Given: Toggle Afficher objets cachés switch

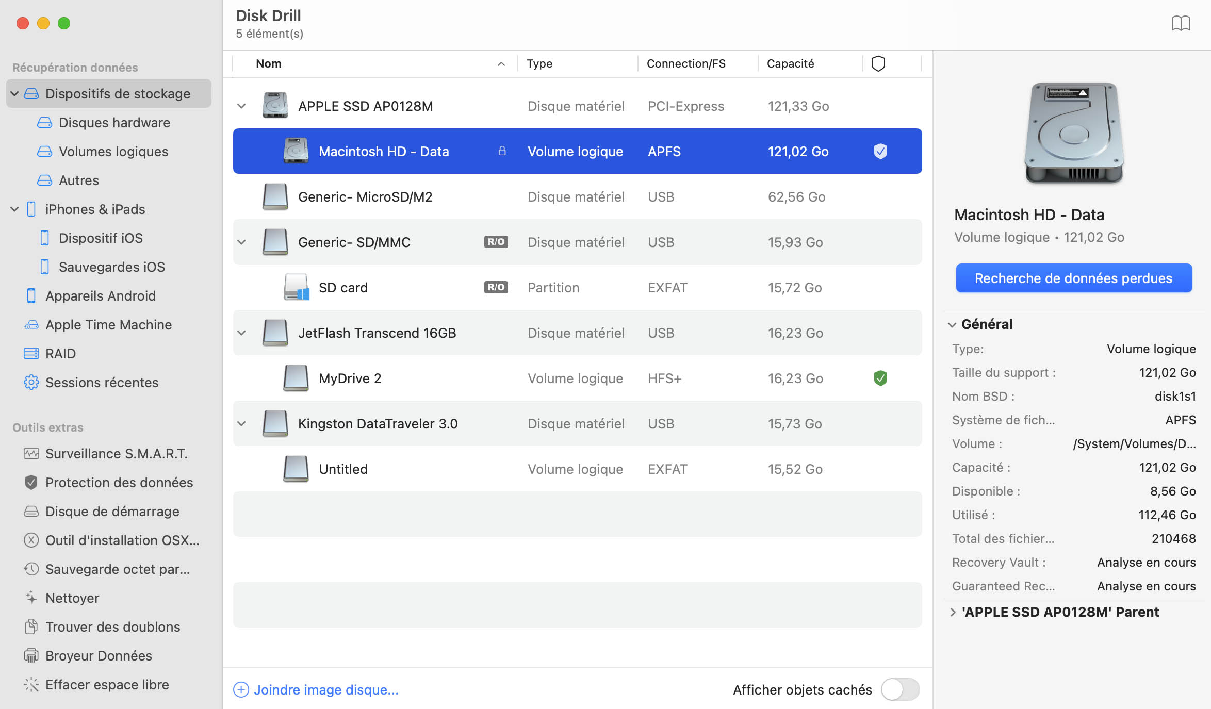Looking at the screenshot, I should tap(900, 689).
